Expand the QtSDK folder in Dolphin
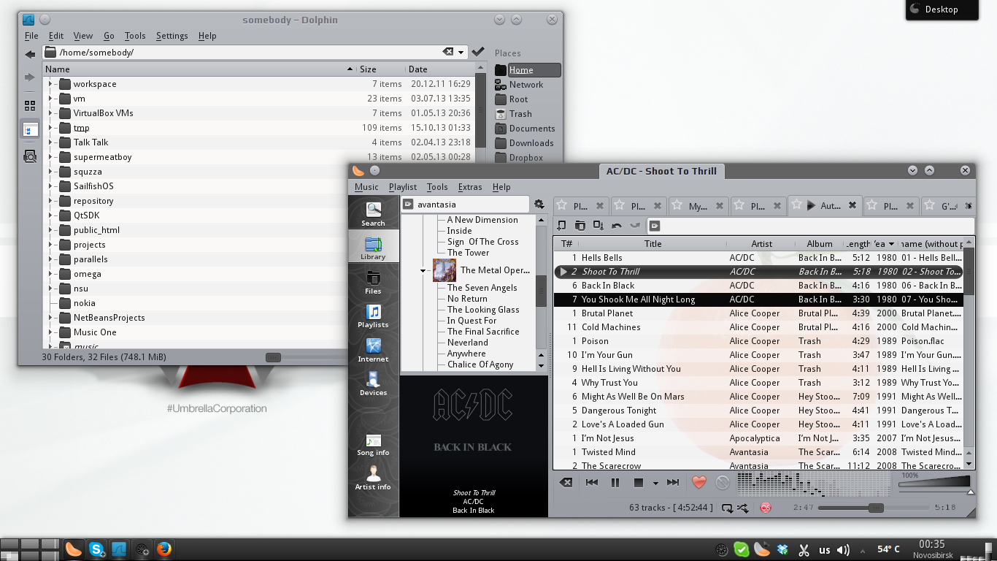 coord(50,215)
